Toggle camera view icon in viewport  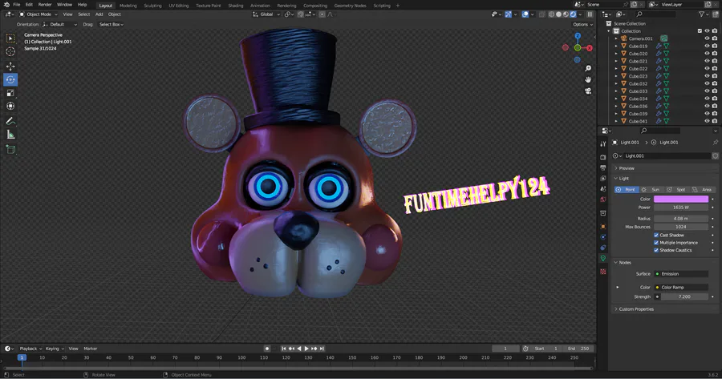[588, 91]
